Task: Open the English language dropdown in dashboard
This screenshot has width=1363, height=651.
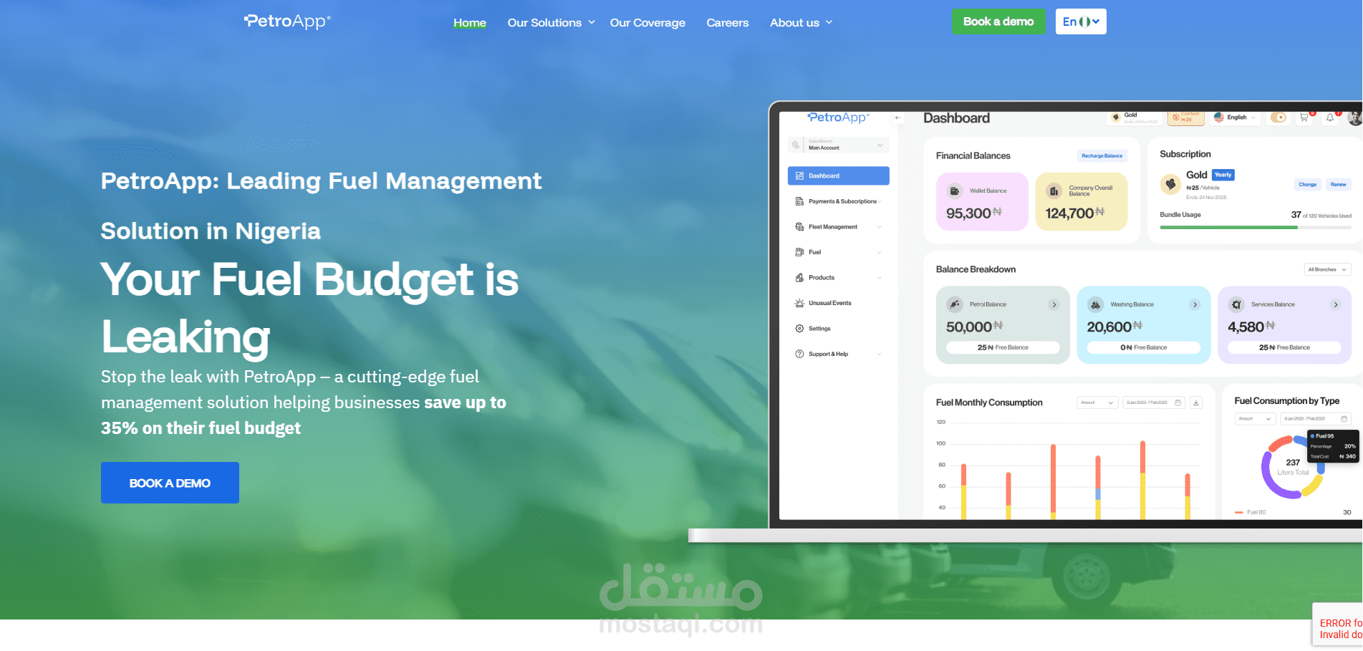Action: 1236,117
